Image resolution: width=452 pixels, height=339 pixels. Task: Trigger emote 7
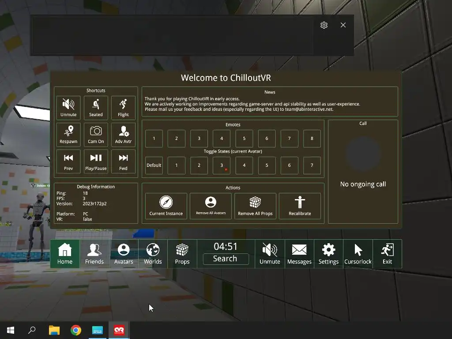click(289, 138)
